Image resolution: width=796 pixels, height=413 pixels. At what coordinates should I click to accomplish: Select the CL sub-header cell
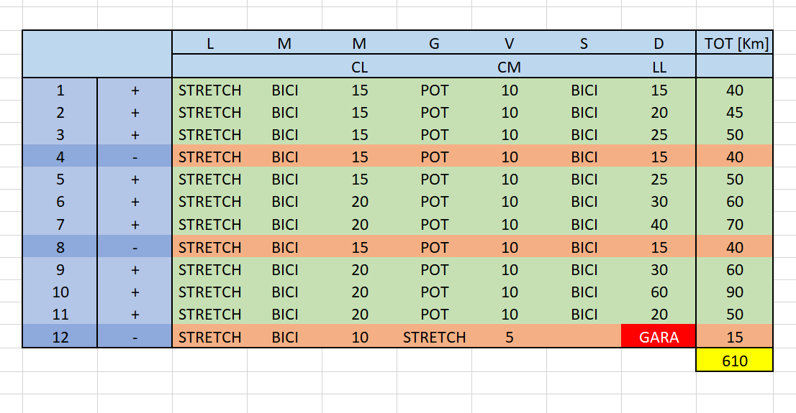[359, 66]
